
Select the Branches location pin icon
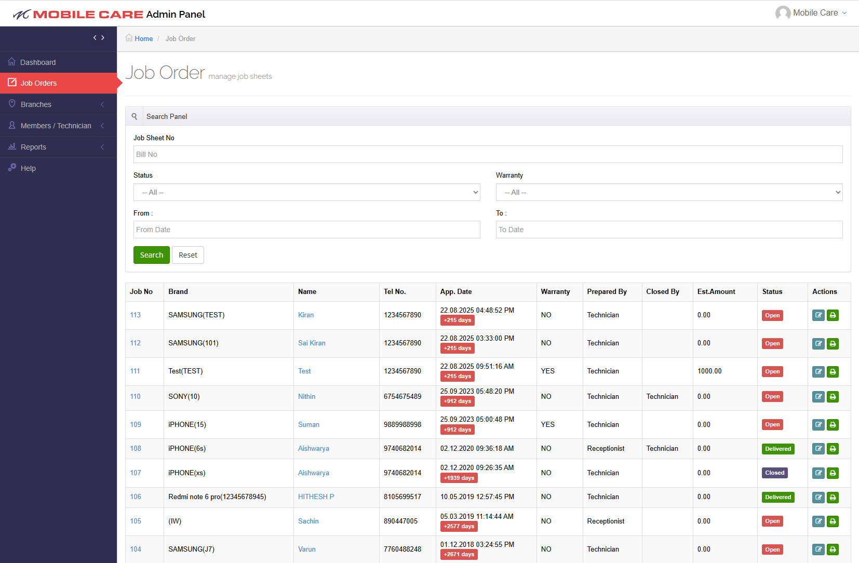click(x=11, y=104)
